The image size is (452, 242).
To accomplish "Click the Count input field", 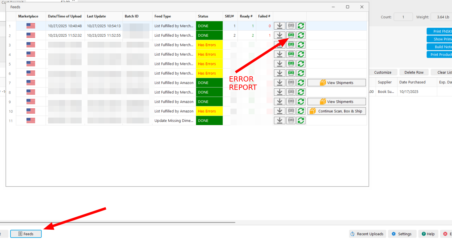I will tap(403, 17).
